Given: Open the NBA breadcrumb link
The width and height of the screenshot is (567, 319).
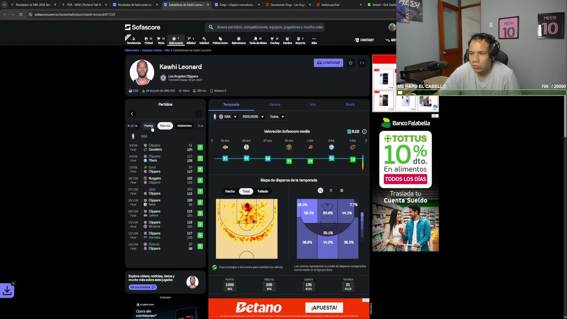Looking at the screenshot, I should click(167, 51).
